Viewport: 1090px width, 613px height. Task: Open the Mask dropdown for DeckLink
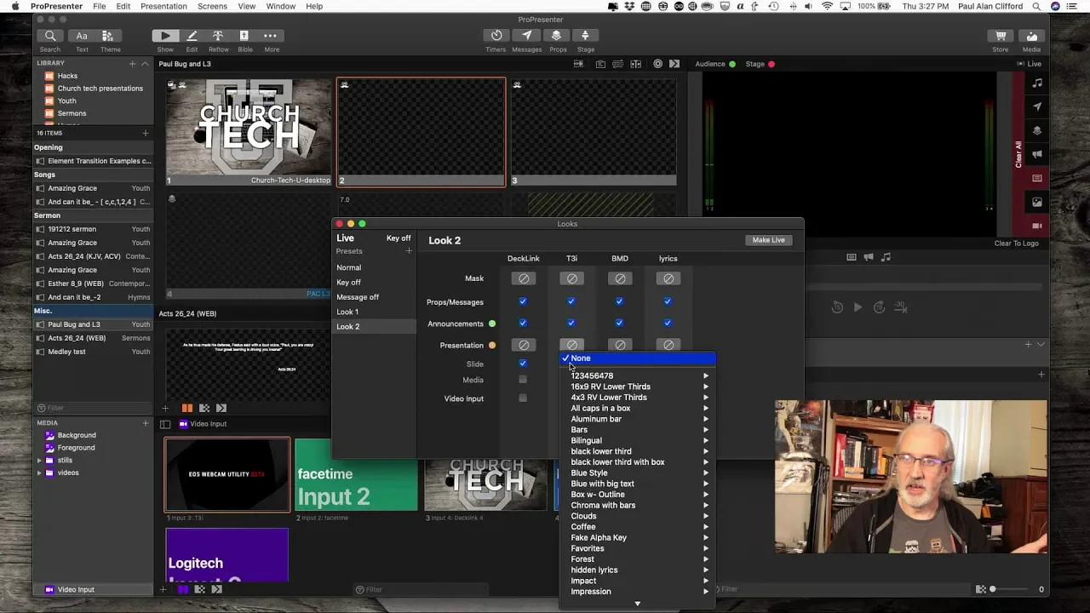523,278
